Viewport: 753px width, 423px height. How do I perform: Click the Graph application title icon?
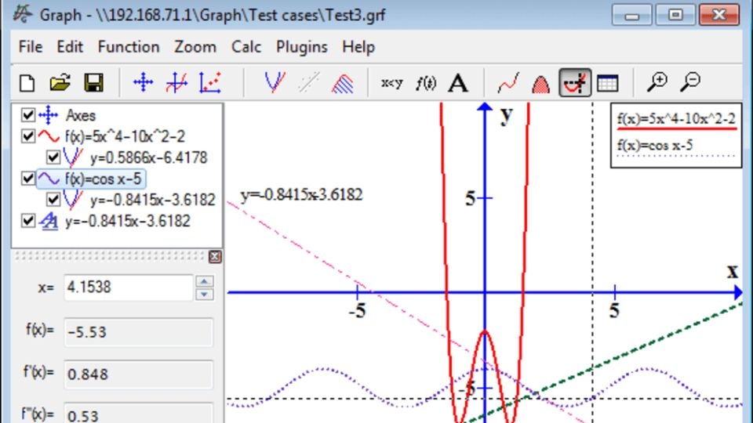click(x=23, y=14)
